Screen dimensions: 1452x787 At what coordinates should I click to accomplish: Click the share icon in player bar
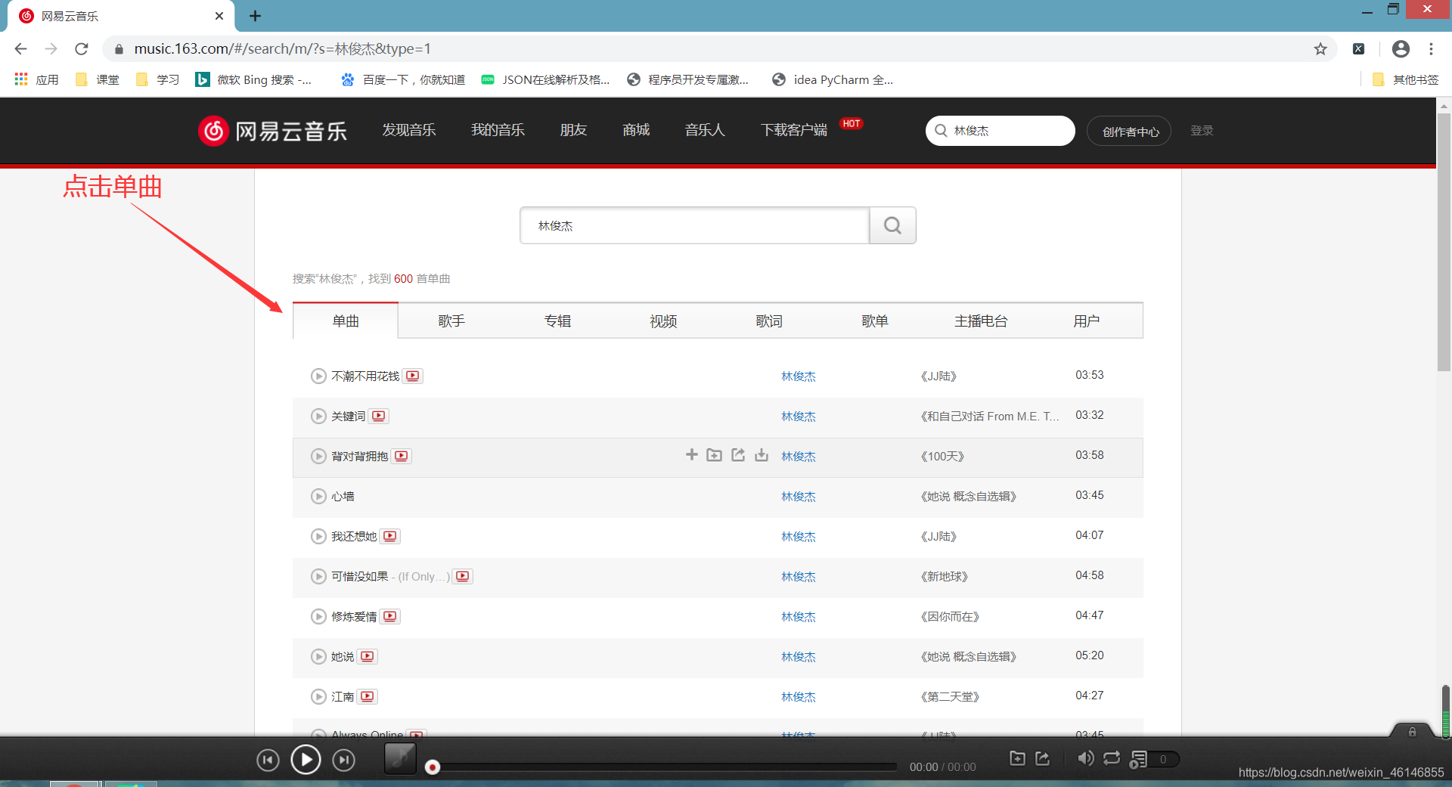point(1043,758)
